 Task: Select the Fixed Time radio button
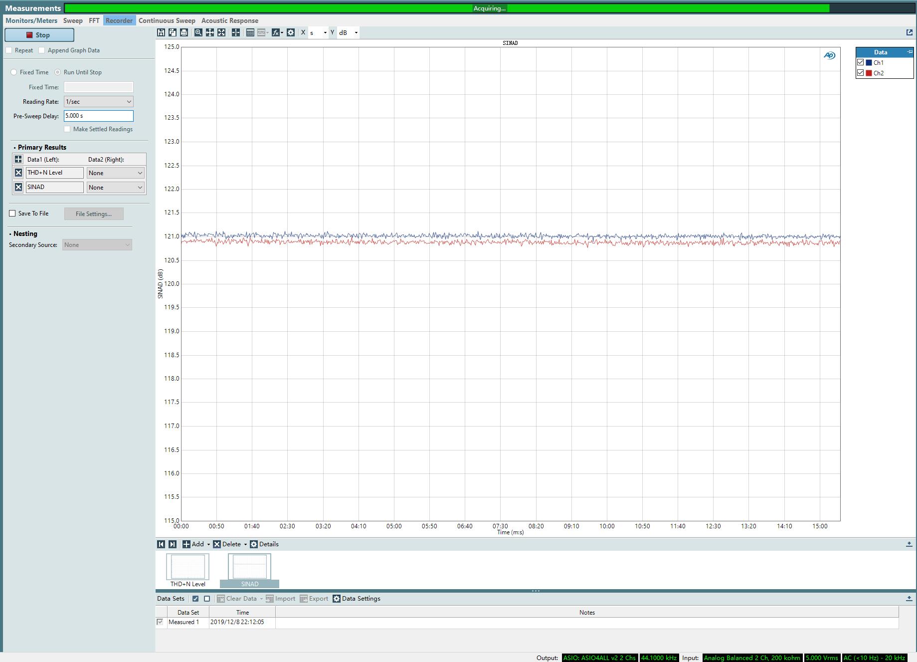pos(14,72)
